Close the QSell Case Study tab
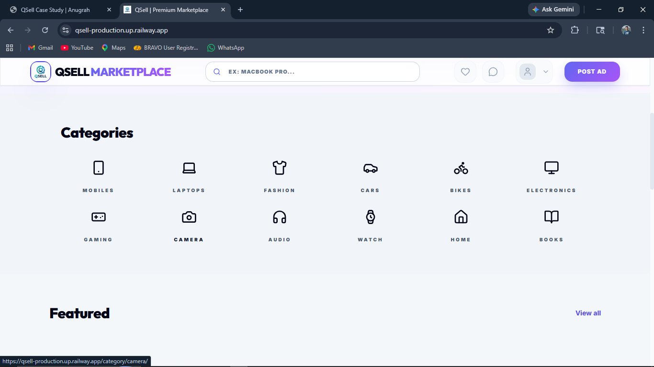 pyautogui.click(x=109, y=10)
